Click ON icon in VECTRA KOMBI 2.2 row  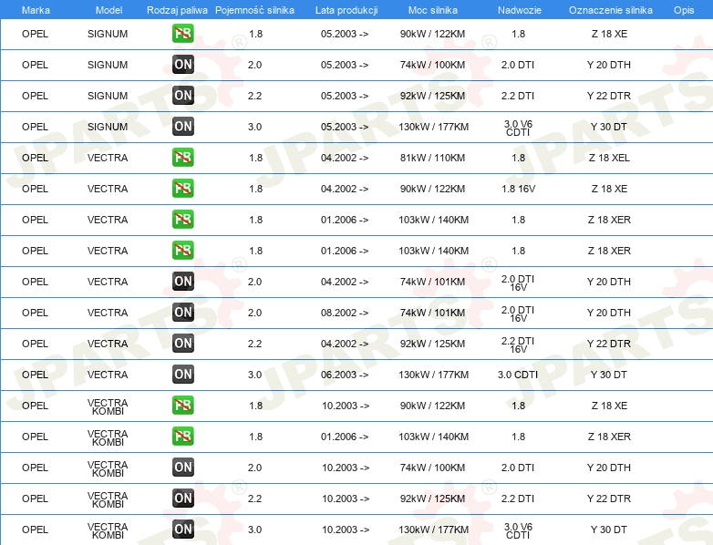[x=182, y=499]
